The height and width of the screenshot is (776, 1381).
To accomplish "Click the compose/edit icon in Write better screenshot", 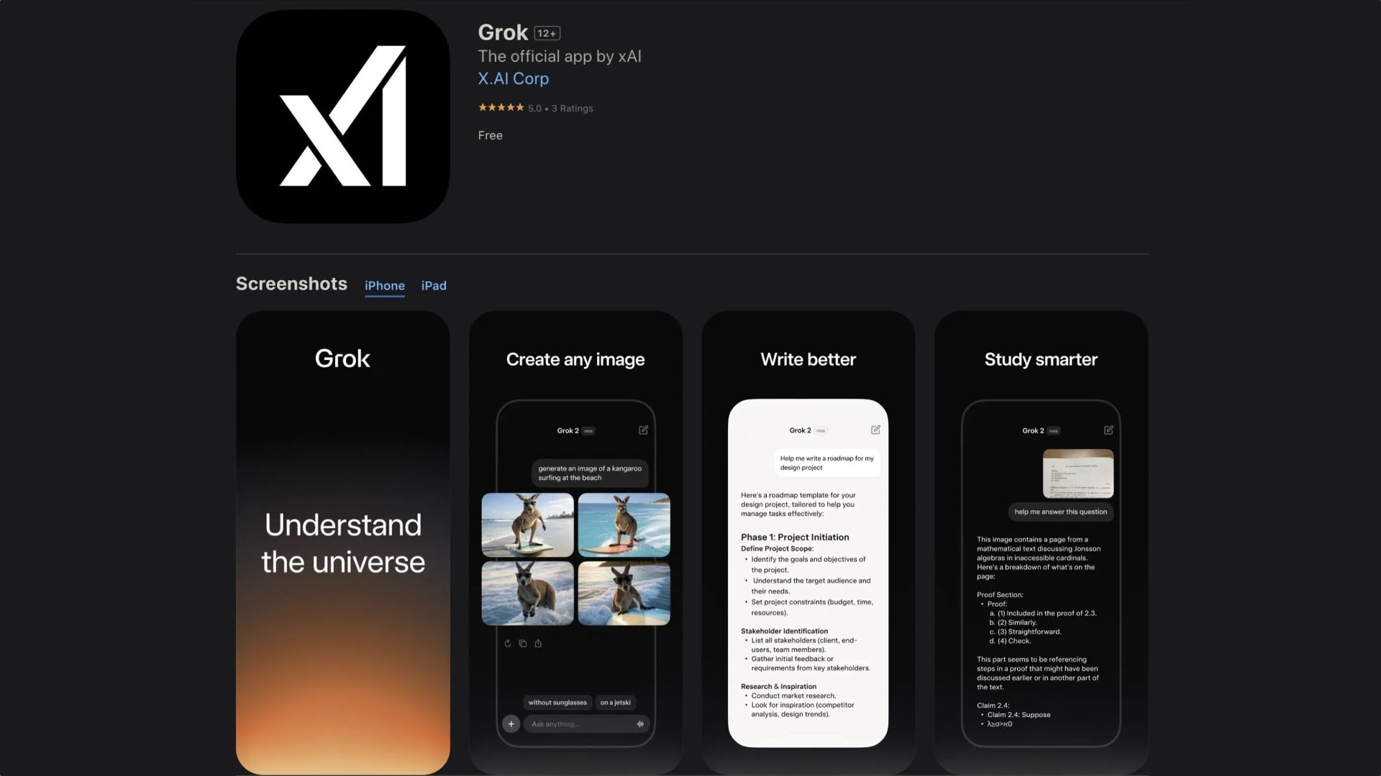I will coord(875,428).
